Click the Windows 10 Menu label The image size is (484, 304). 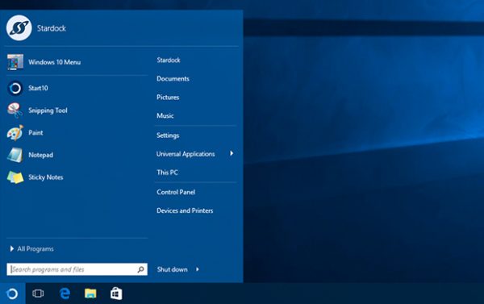tap(54, 62)
